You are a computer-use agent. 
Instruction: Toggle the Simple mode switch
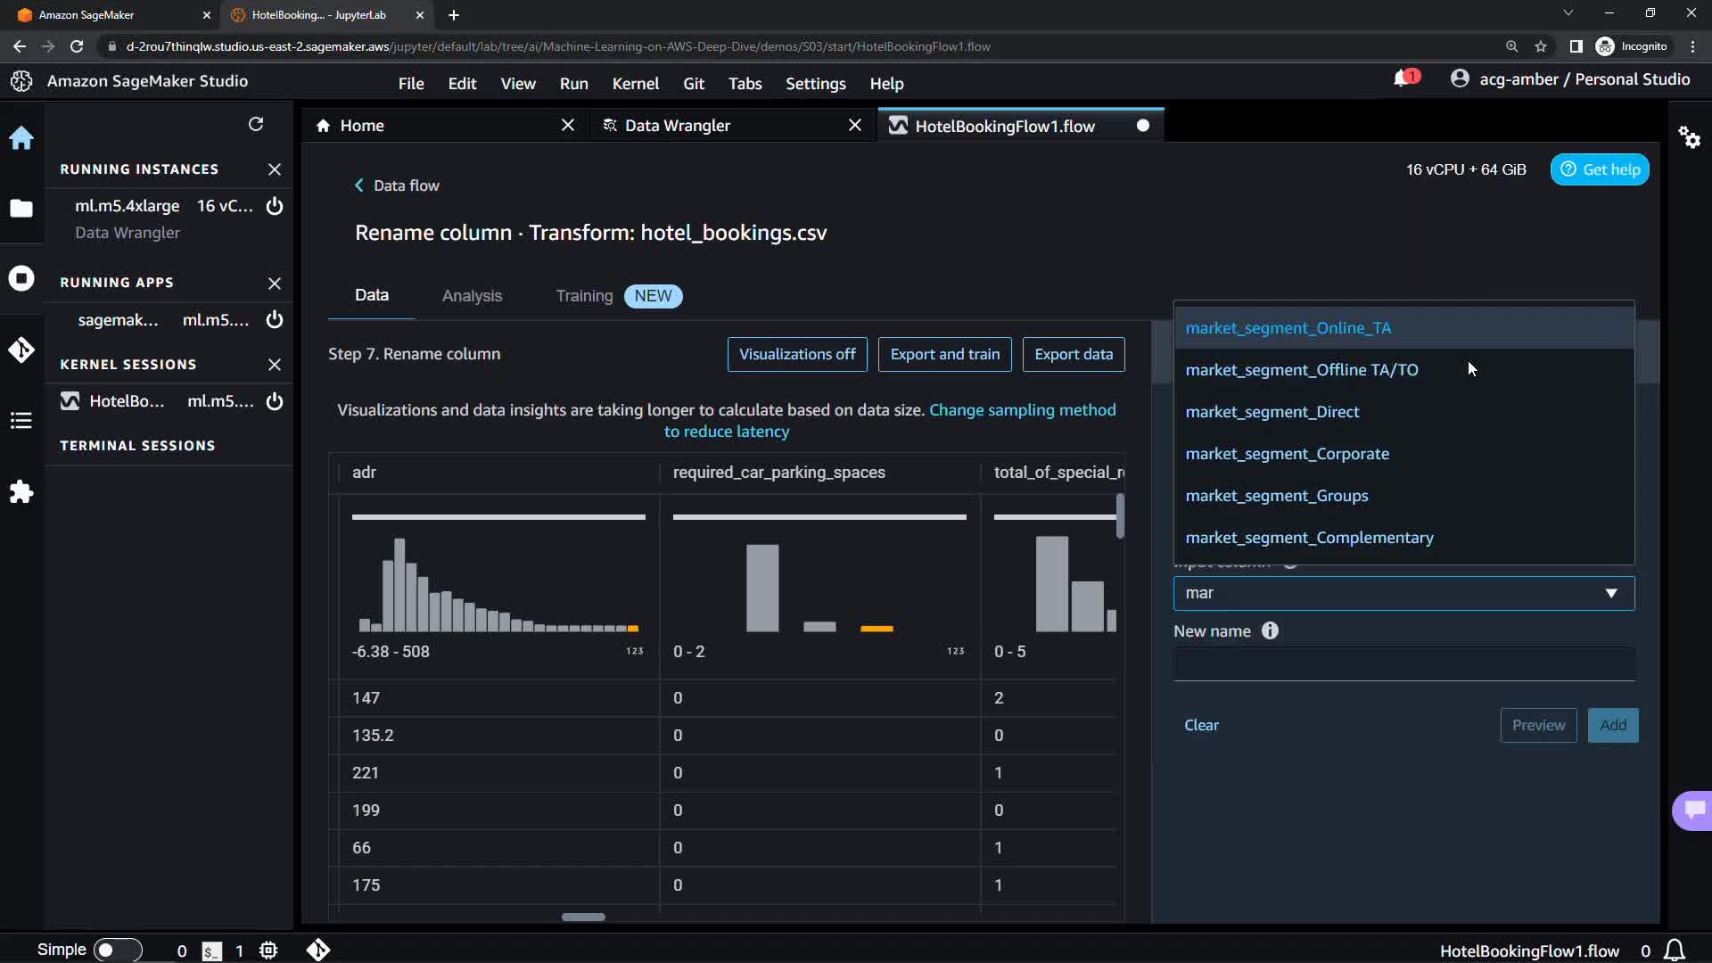tap(117, 950)
